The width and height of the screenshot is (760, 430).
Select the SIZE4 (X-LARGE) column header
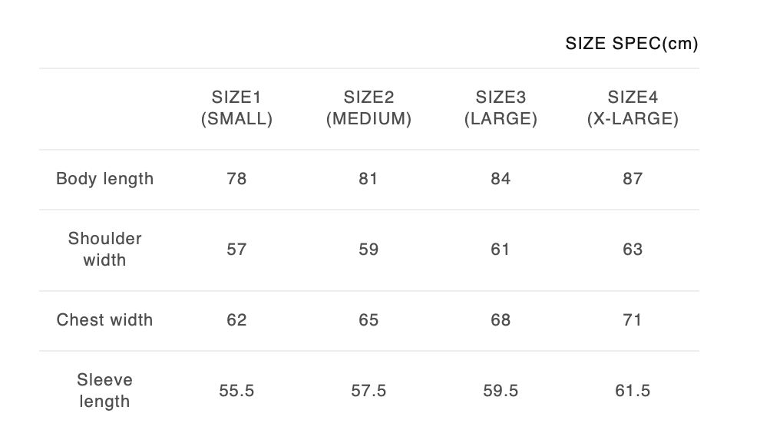pyautogui.click(x=633, y=108)
